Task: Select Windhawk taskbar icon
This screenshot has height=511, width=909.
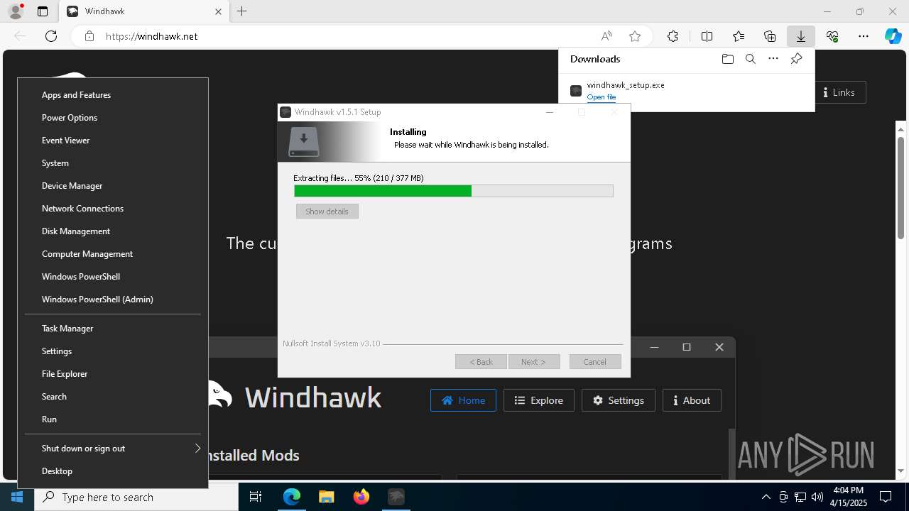Action: [x=396, y=497]
